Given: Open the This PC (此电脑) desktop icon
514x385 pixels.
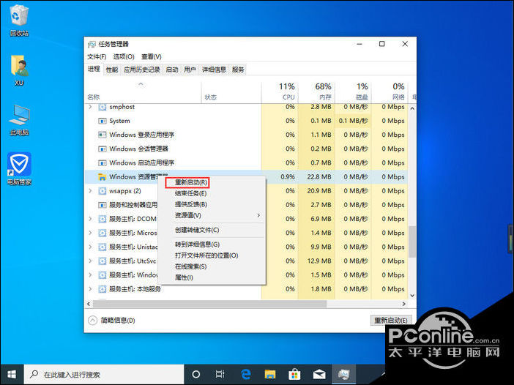Looking at the screenshot, I should coord(19,119).
